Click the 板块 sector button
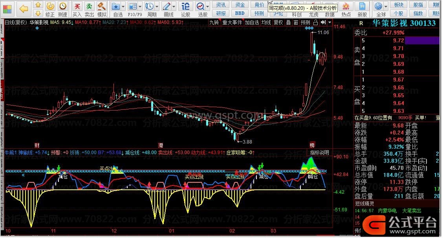The height and width of the screenshot is (238, 443). pyautogui.click(x=399, y=5)
